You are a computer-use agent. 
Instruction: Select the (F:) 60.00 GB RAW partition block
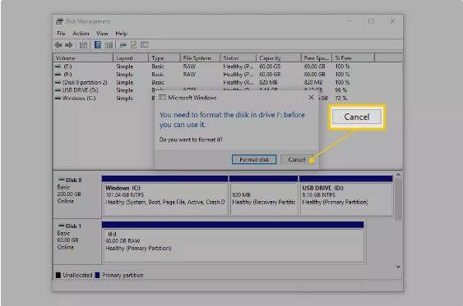tap(233, 242)
